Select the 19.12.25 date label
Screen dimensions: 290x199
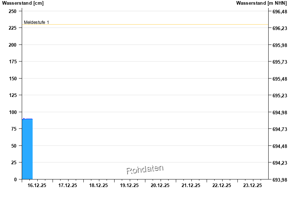[x=129, y=185]
